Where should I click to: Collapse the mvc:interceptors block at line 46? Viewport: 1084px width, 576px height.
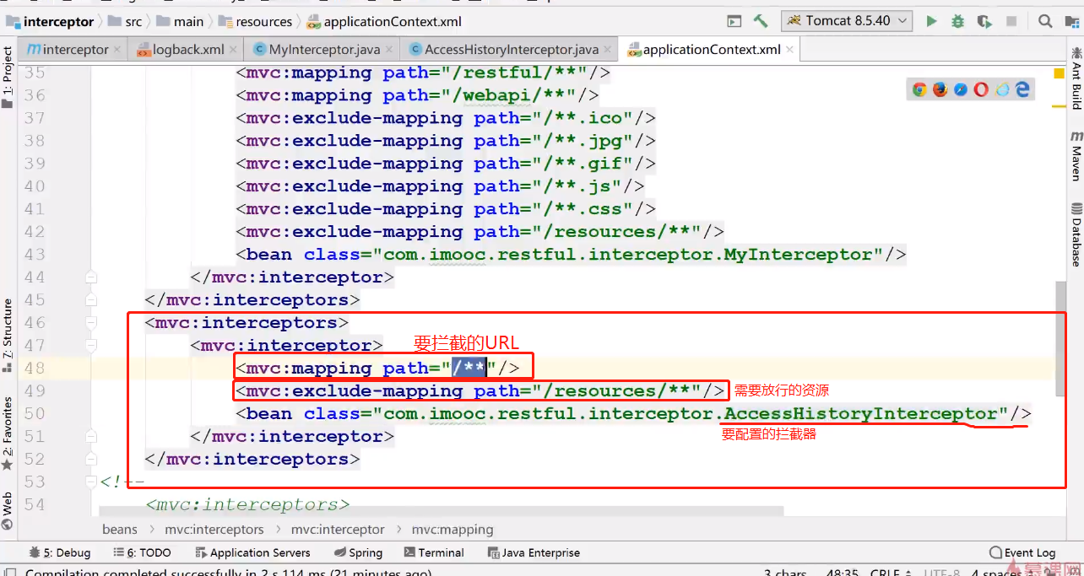click(x=91, y=323)
